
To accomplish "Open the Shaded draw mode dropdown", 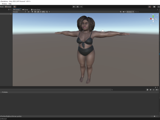I will point(19,12).
